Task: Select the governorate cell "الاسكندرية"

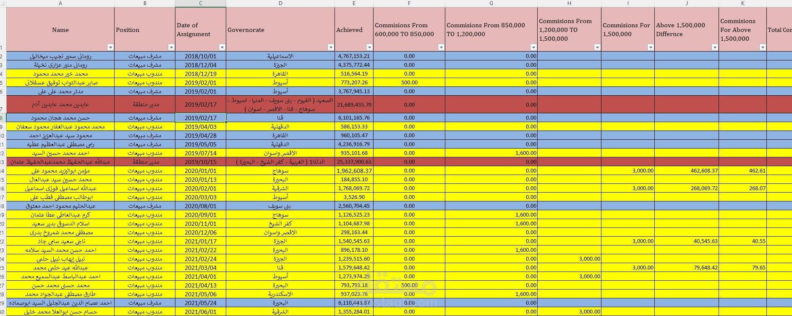Action: pos(280,294)
